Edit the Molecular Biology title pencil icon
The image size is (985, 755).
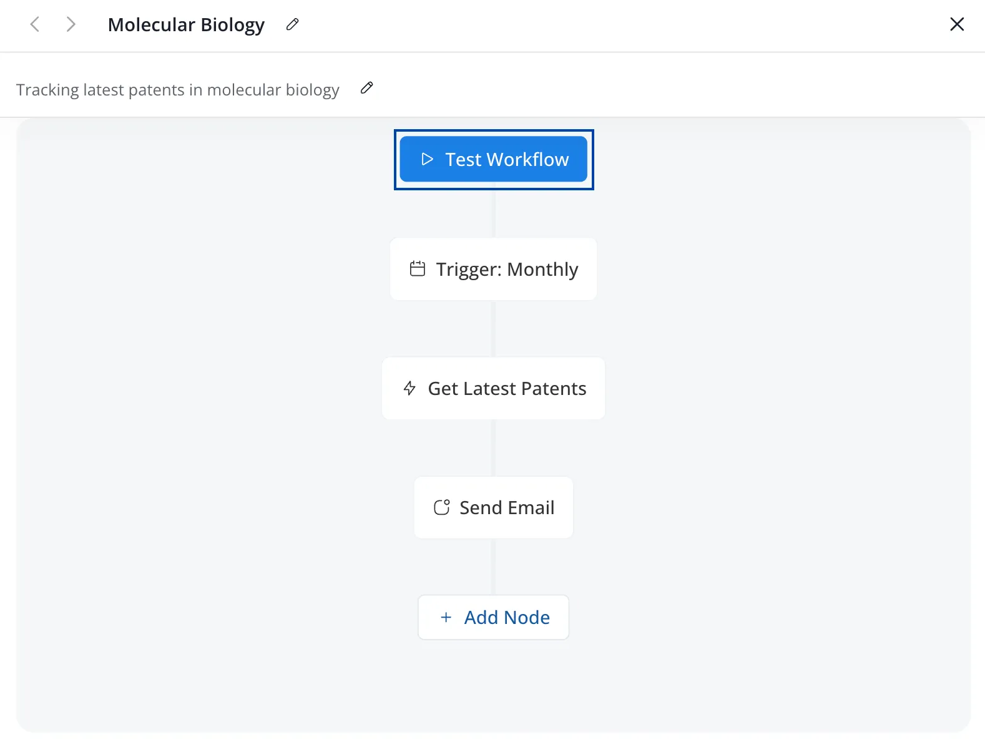pyautogui.click(x=292, y=24)
